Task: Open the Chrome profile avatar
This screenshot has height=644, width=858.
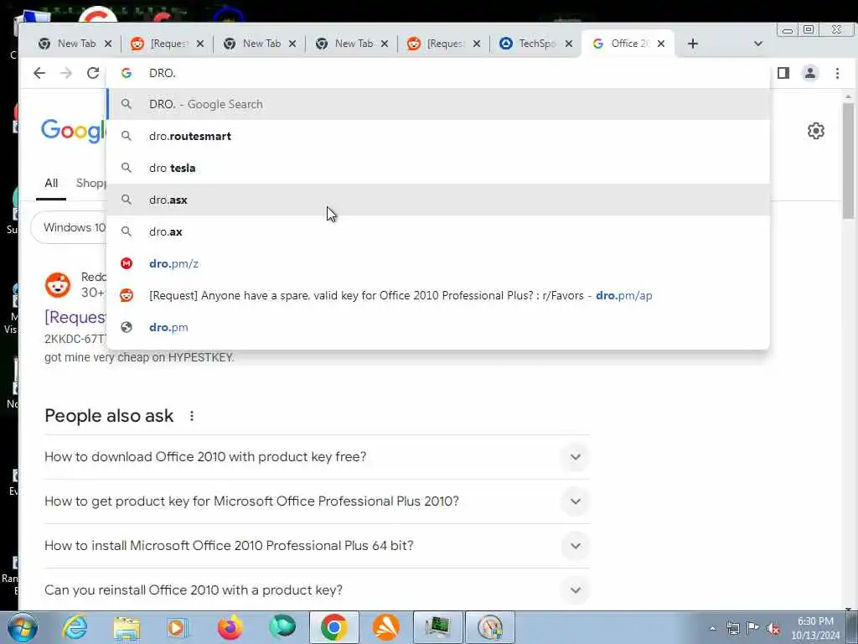Action: point(810,73)
